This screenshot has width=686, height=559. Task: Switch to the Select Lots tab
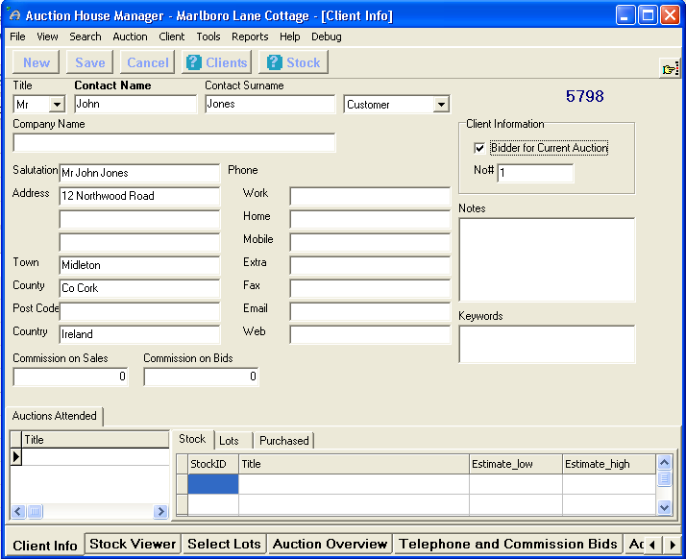pos(224,544)
